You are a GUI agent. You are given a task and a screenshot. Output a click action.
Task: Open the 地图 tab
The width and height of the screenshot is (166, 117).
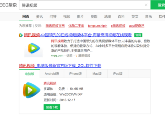coord(108,17)
